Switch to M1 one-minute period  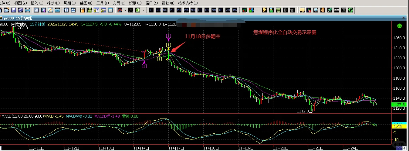172,10
